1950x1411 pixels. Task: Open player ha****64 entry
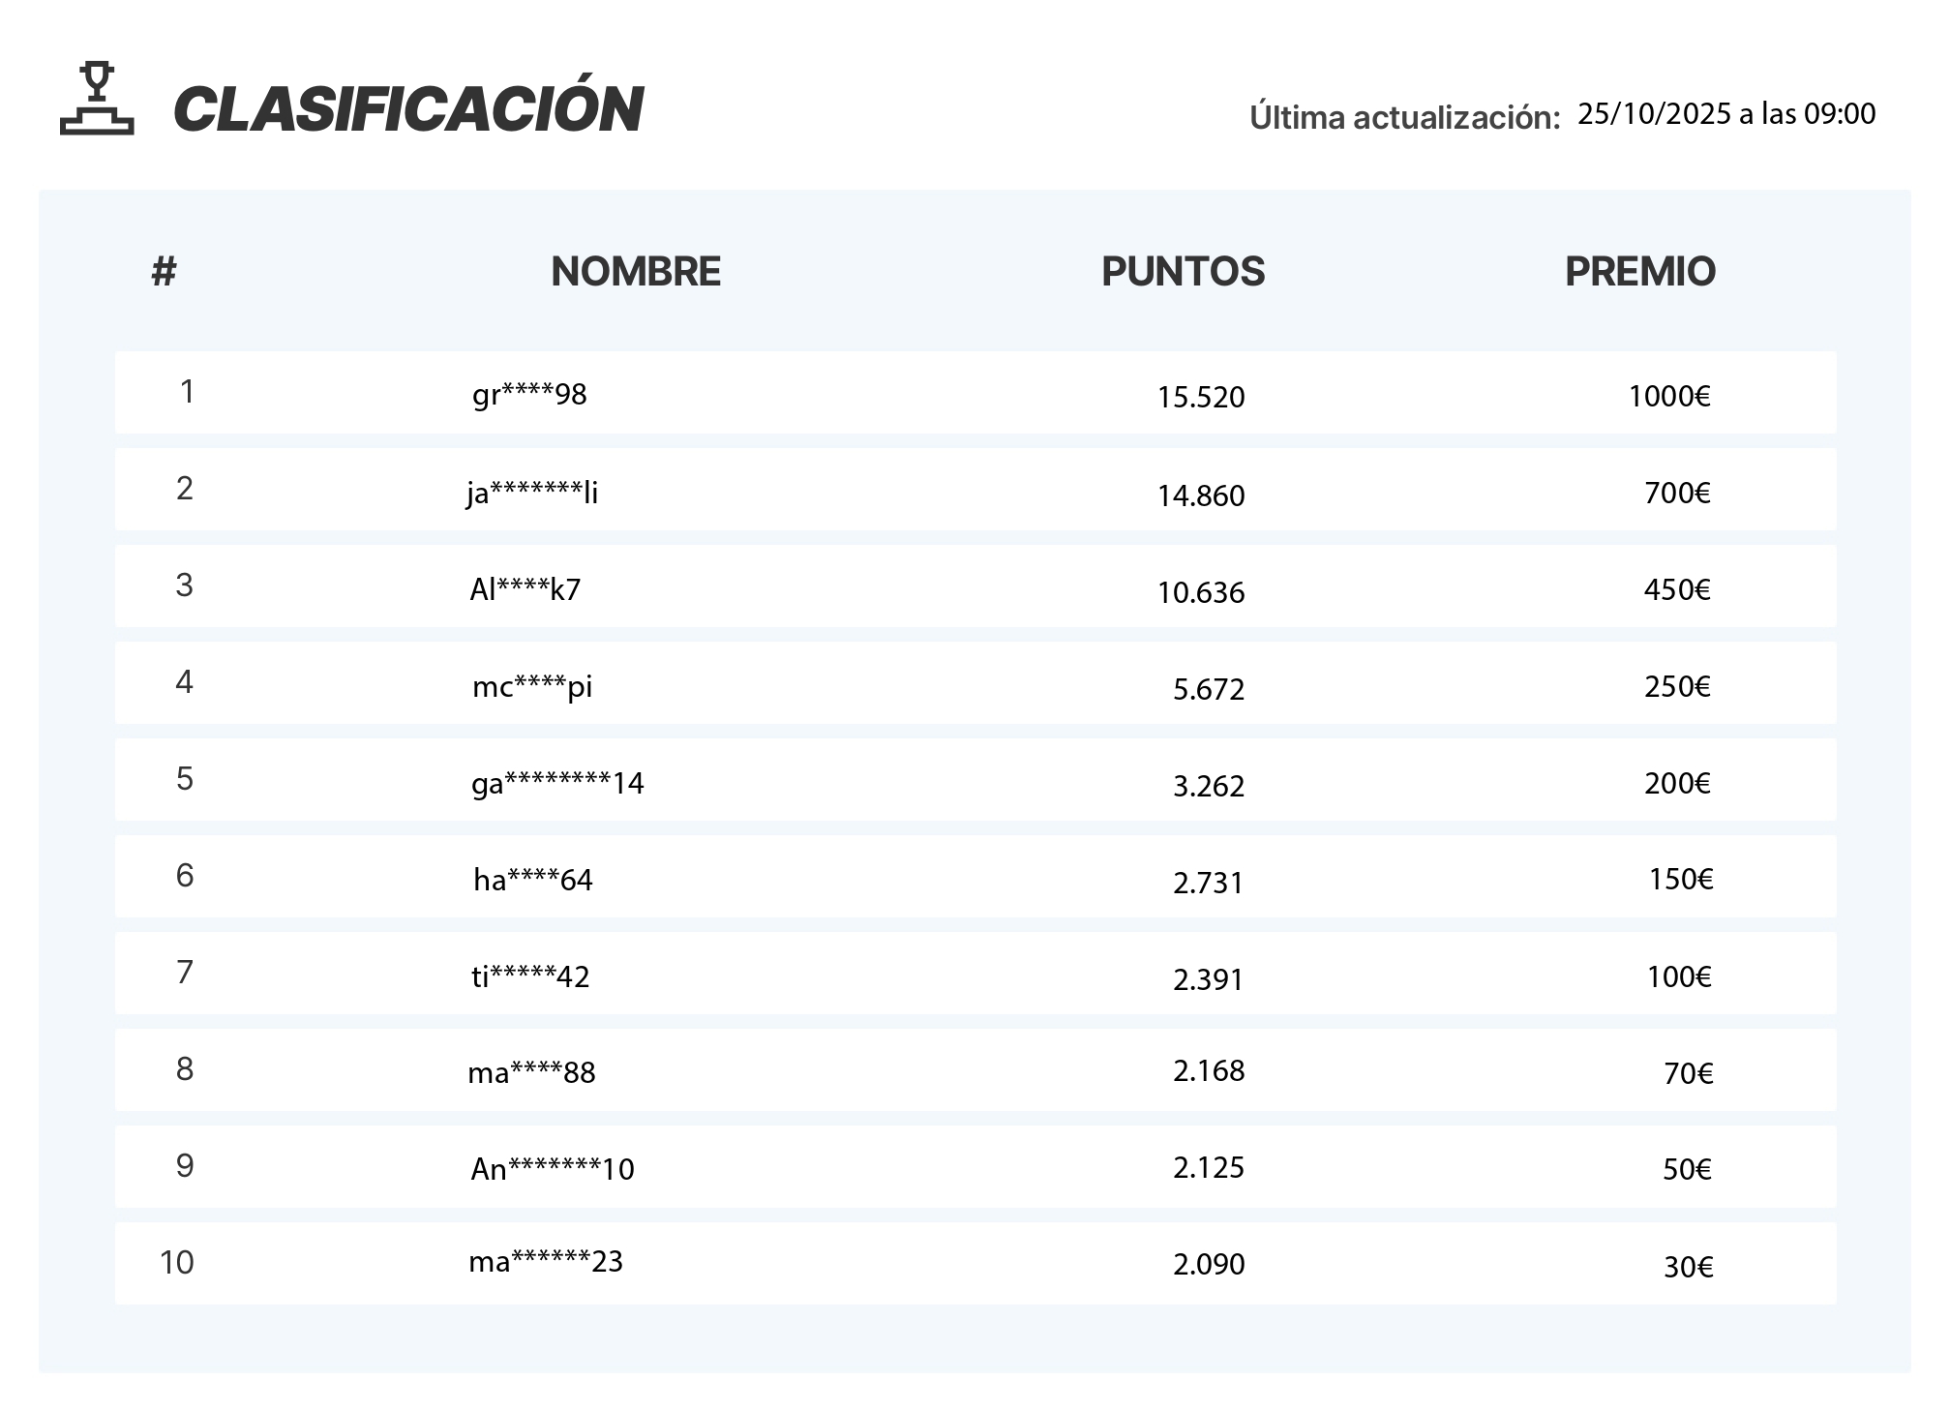[x=533, y=880]
